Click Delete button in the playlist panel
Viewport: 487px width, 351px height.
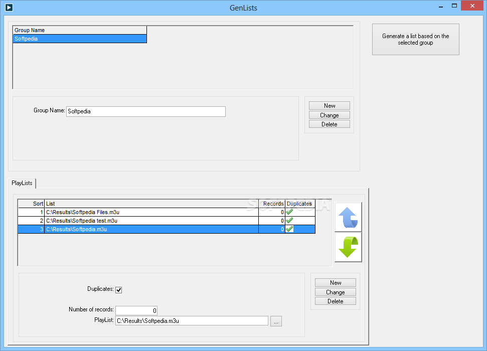coord(336,301)
